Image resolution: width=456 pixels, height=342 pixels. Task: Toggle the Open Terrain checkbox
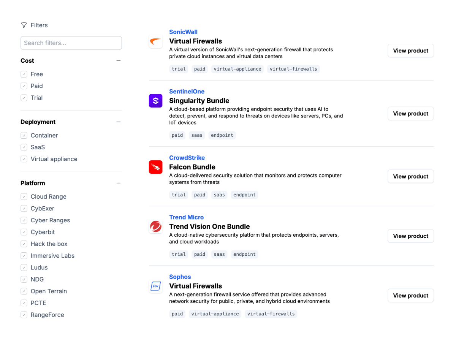[x=24, y=291]
